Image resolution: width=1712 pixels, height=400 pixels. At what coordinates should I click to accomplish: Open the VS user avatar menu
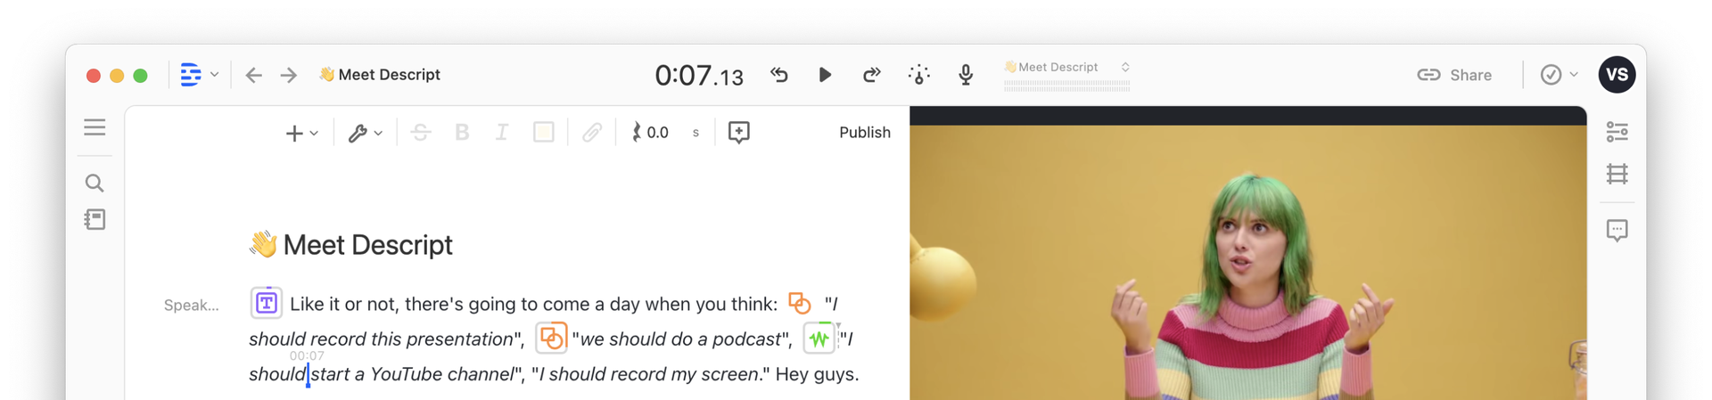pyautogui.click(x=1617, y=75)
